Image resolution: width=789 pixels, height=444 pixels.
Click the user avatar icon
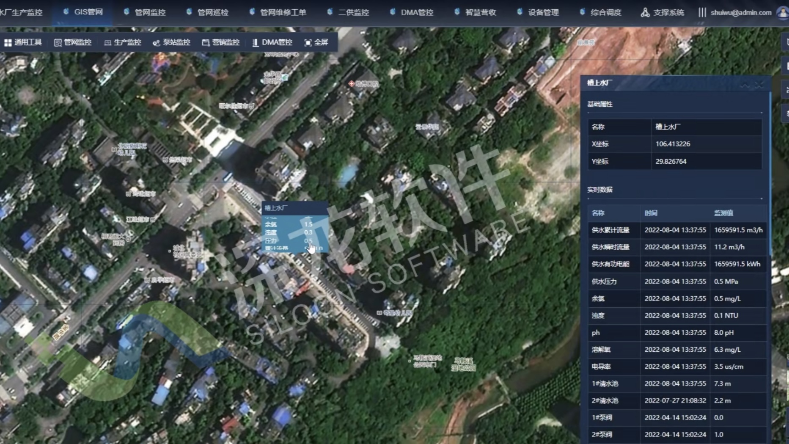[782, 13]
